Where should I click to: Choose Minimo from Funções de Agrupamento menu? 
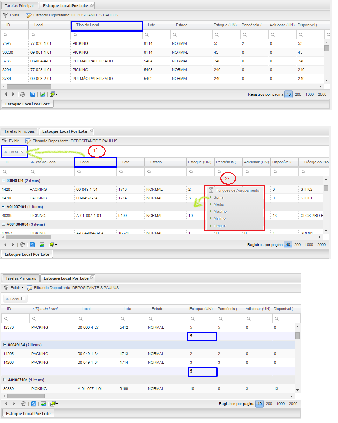pos(220,218)
